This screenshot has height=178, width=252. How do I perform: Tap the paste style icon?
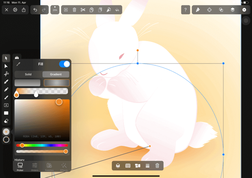[x=109, y=10]
